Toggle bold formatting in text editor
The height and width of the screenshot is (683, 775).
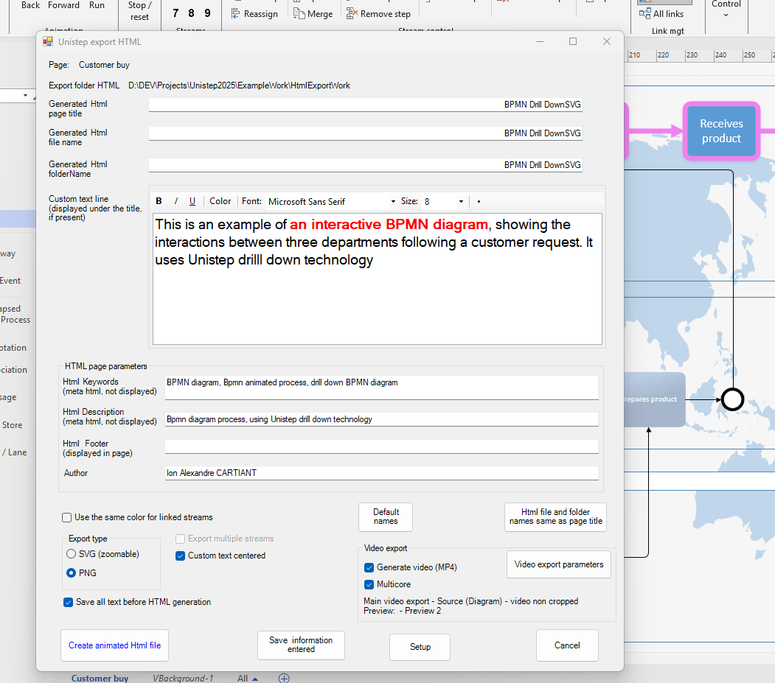159,201
